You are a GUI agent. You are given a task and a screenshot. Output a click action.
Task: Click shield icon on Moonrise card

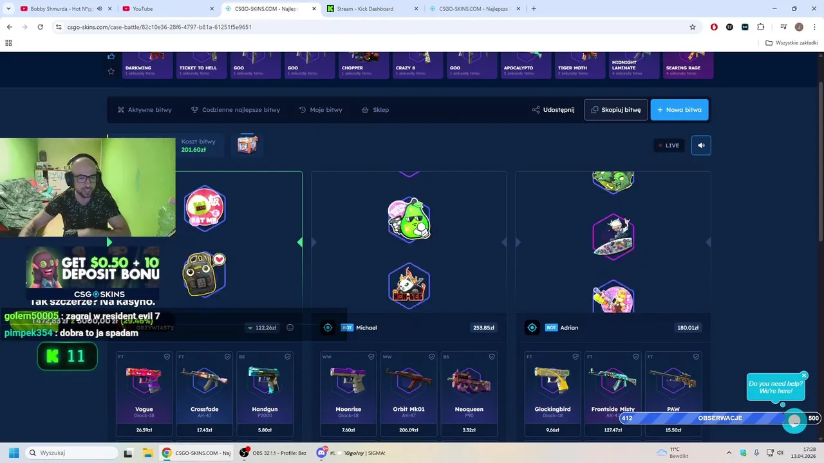coord(371,357)
